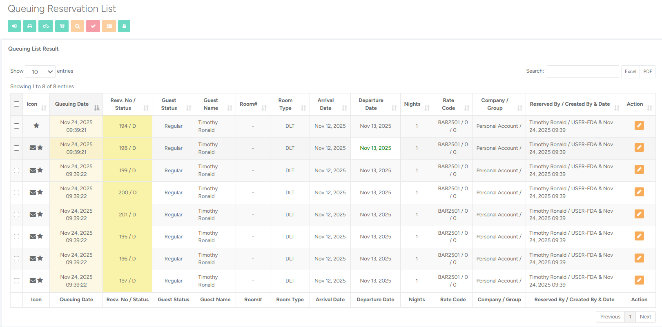
Task: Click the sign-in arrow toolbar button
Action: pos(14,26)
